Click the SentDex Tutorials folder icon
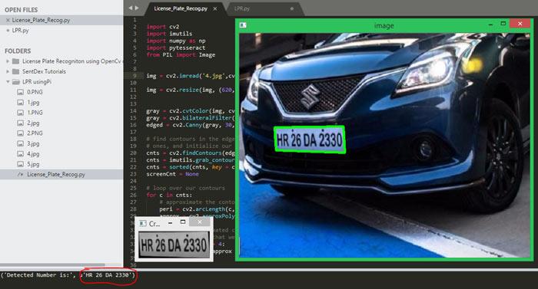Image resolution: width=538 pixels, height=289 pixels. pyautogui.click(x=16, y=71)
